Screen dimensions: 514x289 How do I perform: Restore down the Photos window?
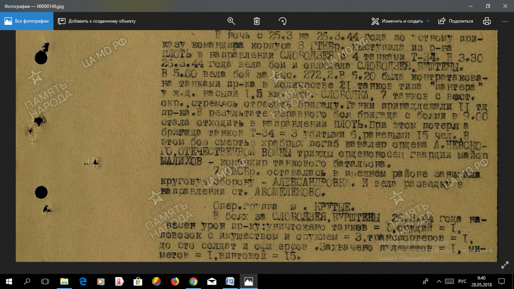click(x=488, y=6)
